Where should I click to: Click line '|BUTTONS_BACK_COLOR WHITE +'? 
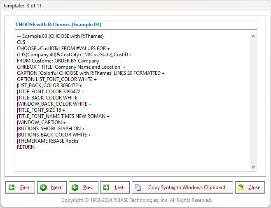(x=54, y=135)
